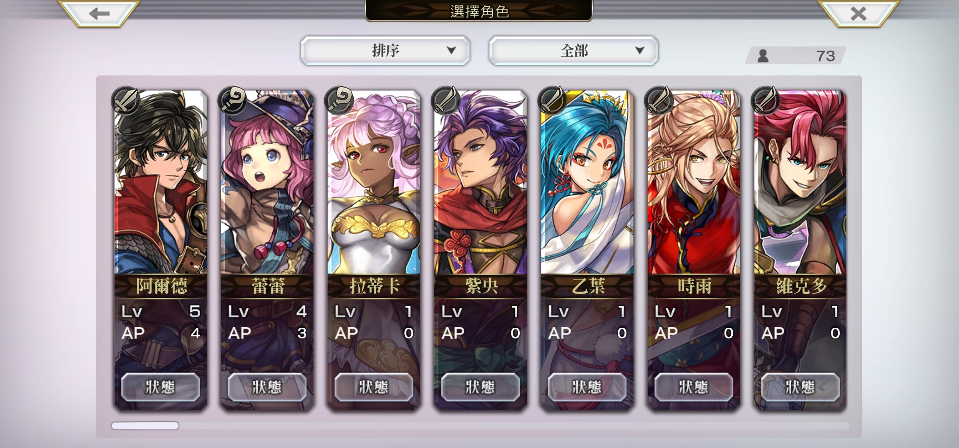Screen dimensions: 959x448
Task: Select the 蕾蕾 character portrait
Action: coord(267,183)
